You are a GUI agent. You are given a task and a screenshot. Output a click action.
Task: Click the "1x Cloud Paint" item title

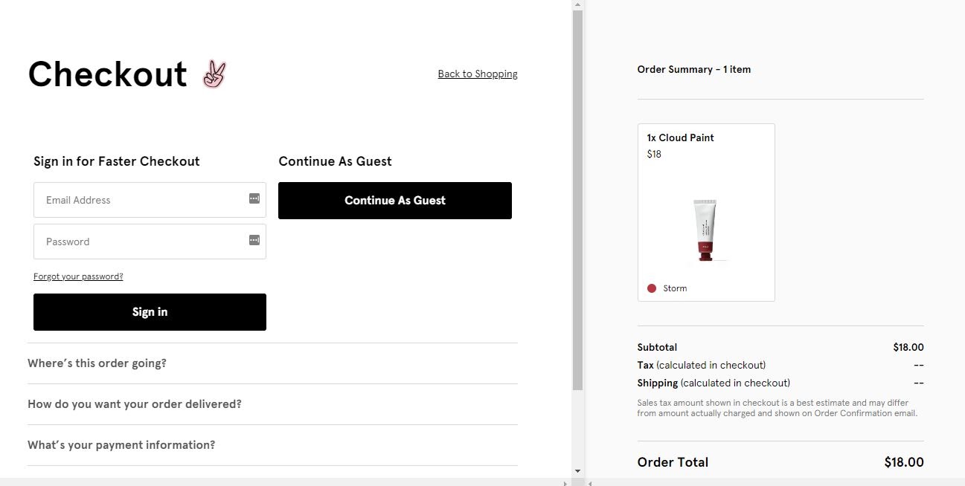click(680, 137)
